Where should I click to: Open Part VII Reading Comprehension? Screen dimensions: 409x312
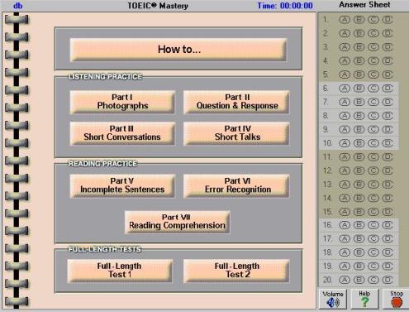(x=177, y=222)
